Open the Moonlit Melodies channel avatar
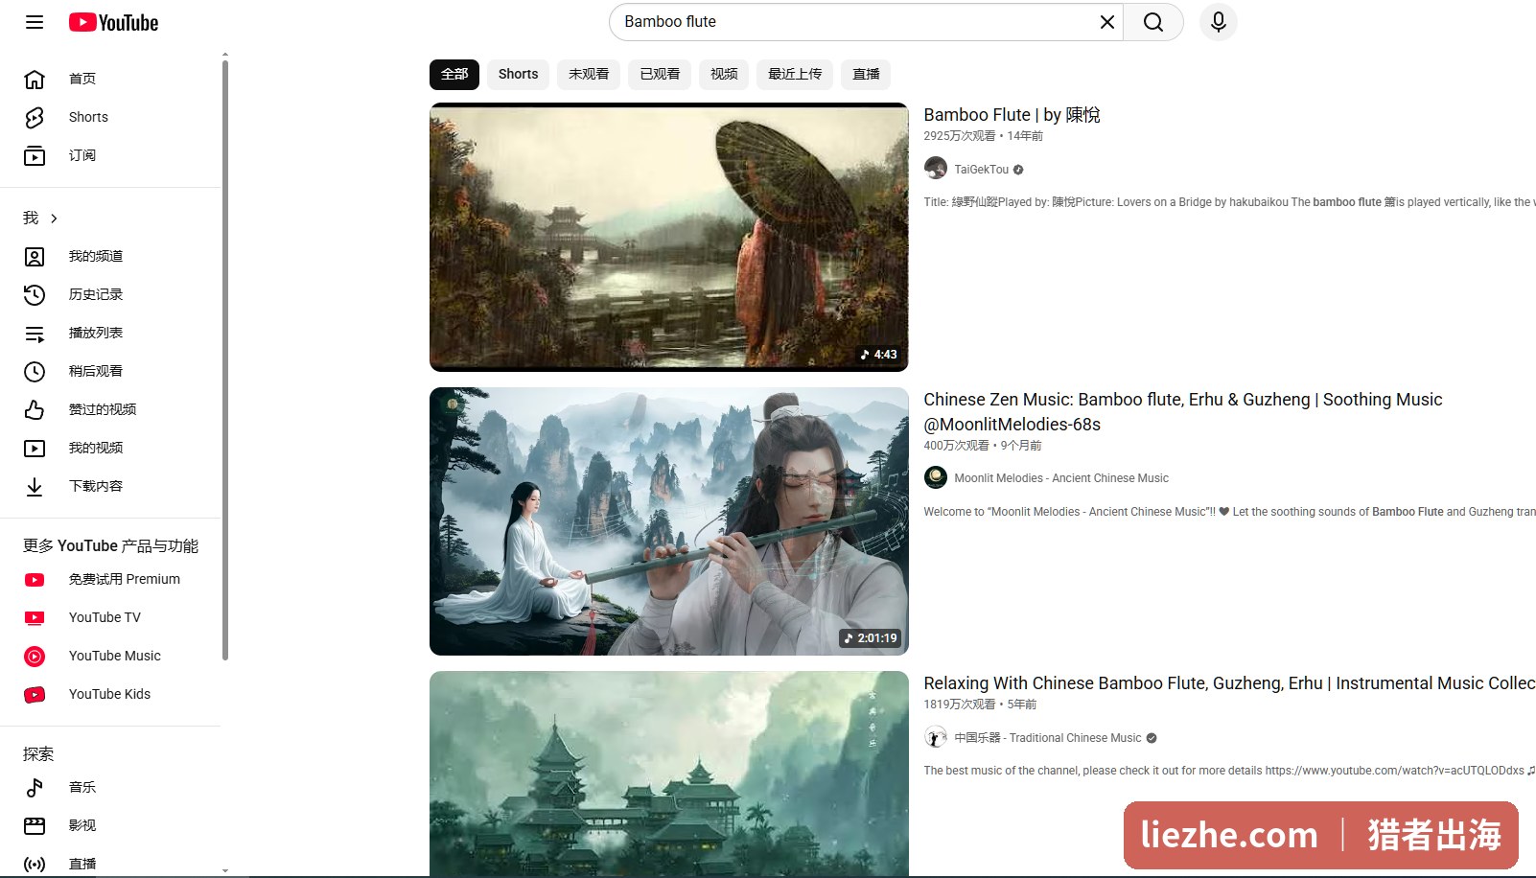Viewport: 1536px width, 878px height. (x=936, y=477)
